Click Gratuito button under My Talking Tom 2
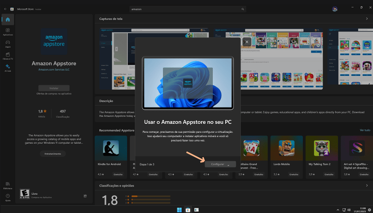The image size is (373, 213). point(329,174)
